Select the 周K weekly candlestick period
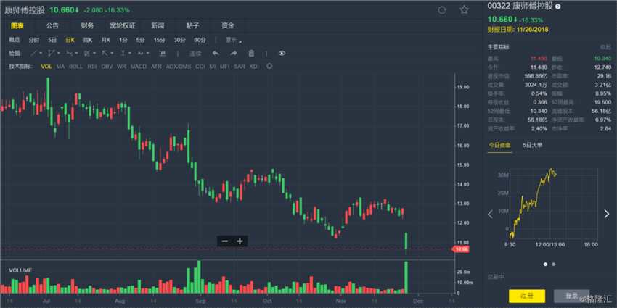617x308 pixels. (88, 40)
